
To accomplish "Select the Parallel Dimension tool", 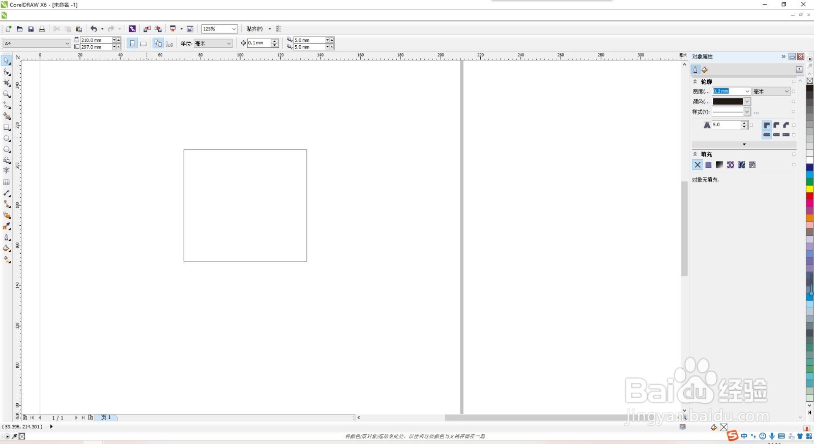I will 7,193.
